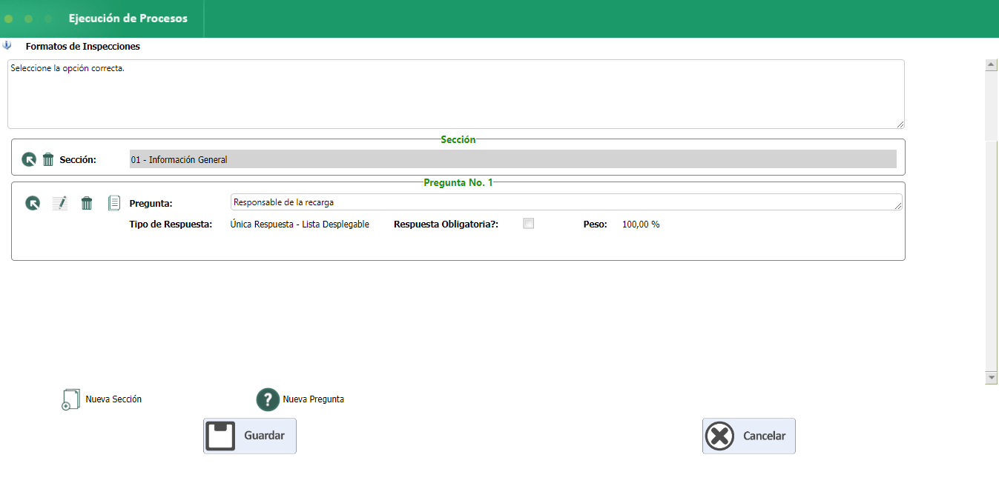Click the Ejecución de Procesos title tab
This screenshot has height=489, width=999.
pos(128,19)
